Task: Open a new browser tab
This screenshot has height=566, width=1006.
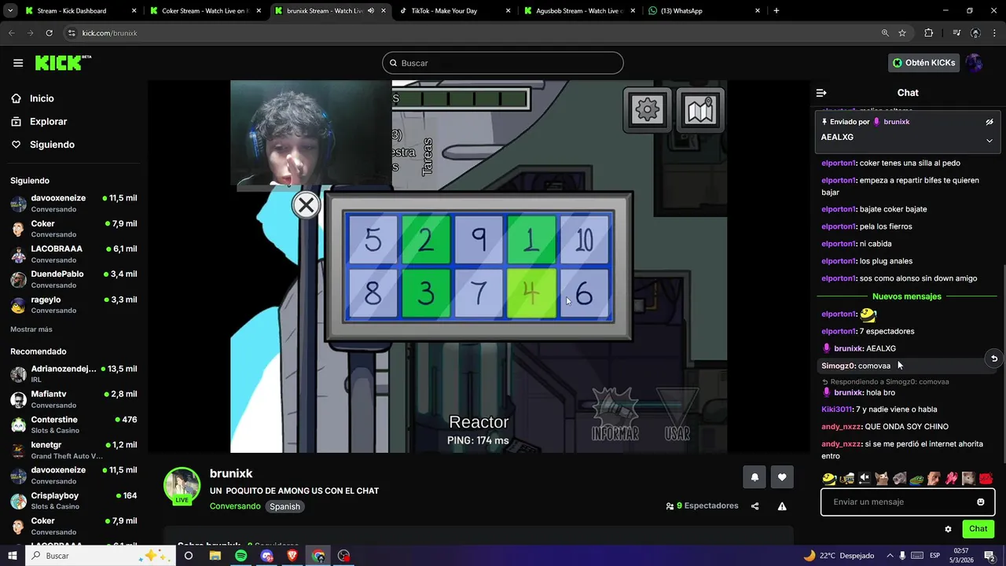Action: click(x=777, y=11)
